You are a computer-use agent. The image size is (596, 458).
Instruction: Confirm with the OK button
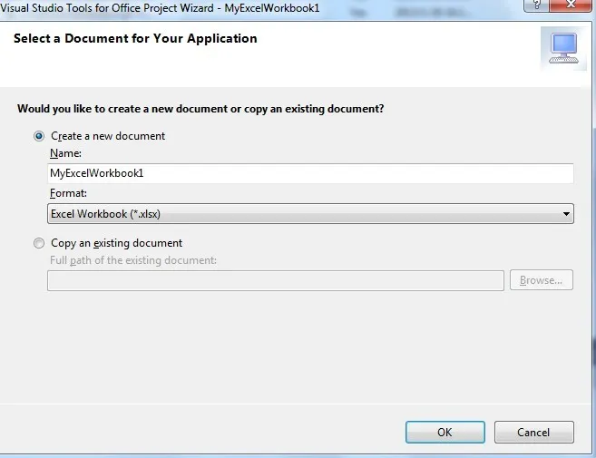pos(445,433)
